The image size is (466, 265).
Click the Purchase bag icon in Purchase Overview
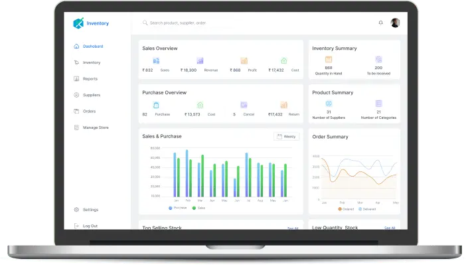click(156, 105)
